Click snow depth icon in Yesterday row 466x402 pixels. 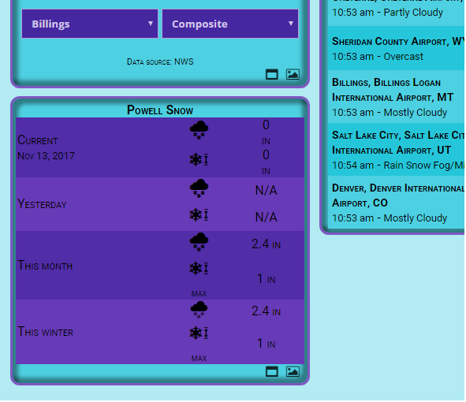pos(199,215)
